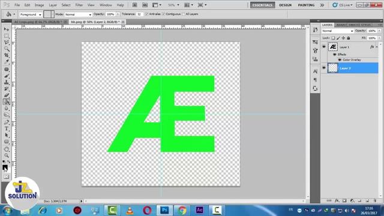
Task: Open After Effects from Windows taskbar
Action: pyautogui.click(x=199, y=210)
